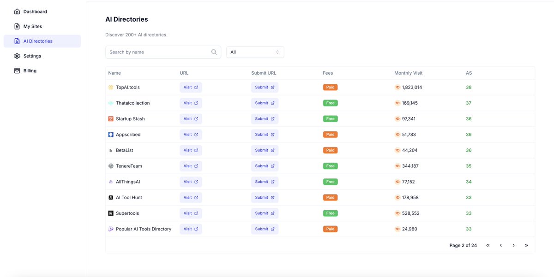The width and height of the screenshot is (554, 277).
Task: Click the monthly visit value 344,187
Action: (x=410, y=166)
